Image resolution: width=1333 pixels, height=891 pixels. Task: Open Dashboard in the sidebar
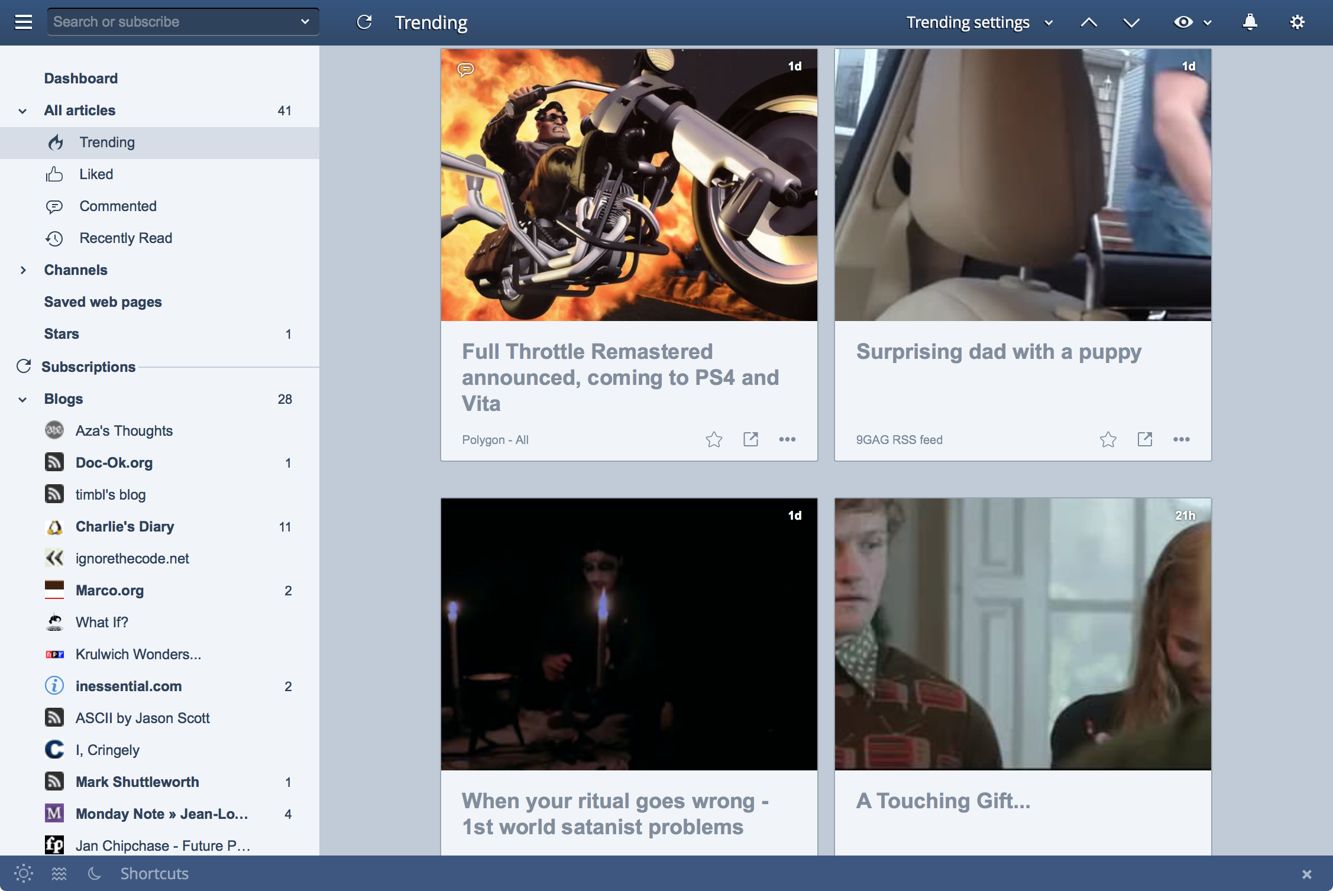[x=81, y=78]
